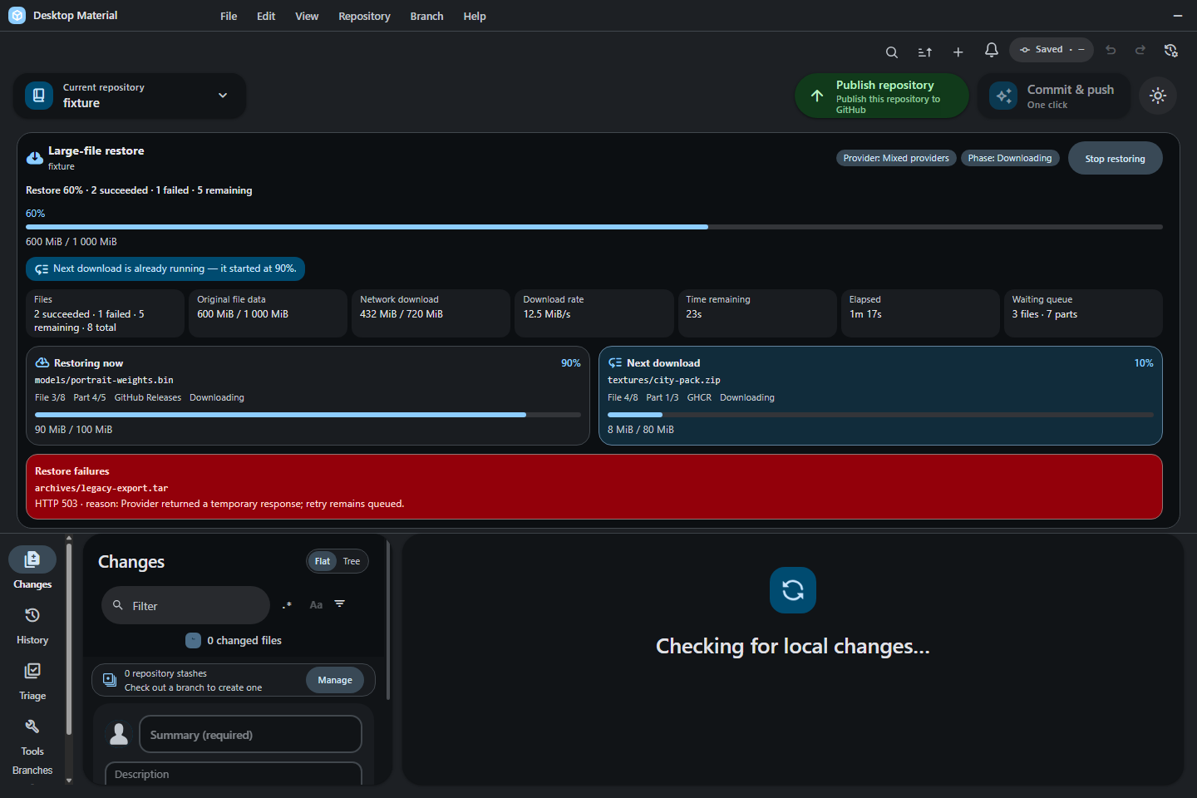
Task: Click the Phase: Downloading chip
Action: 1010,158
